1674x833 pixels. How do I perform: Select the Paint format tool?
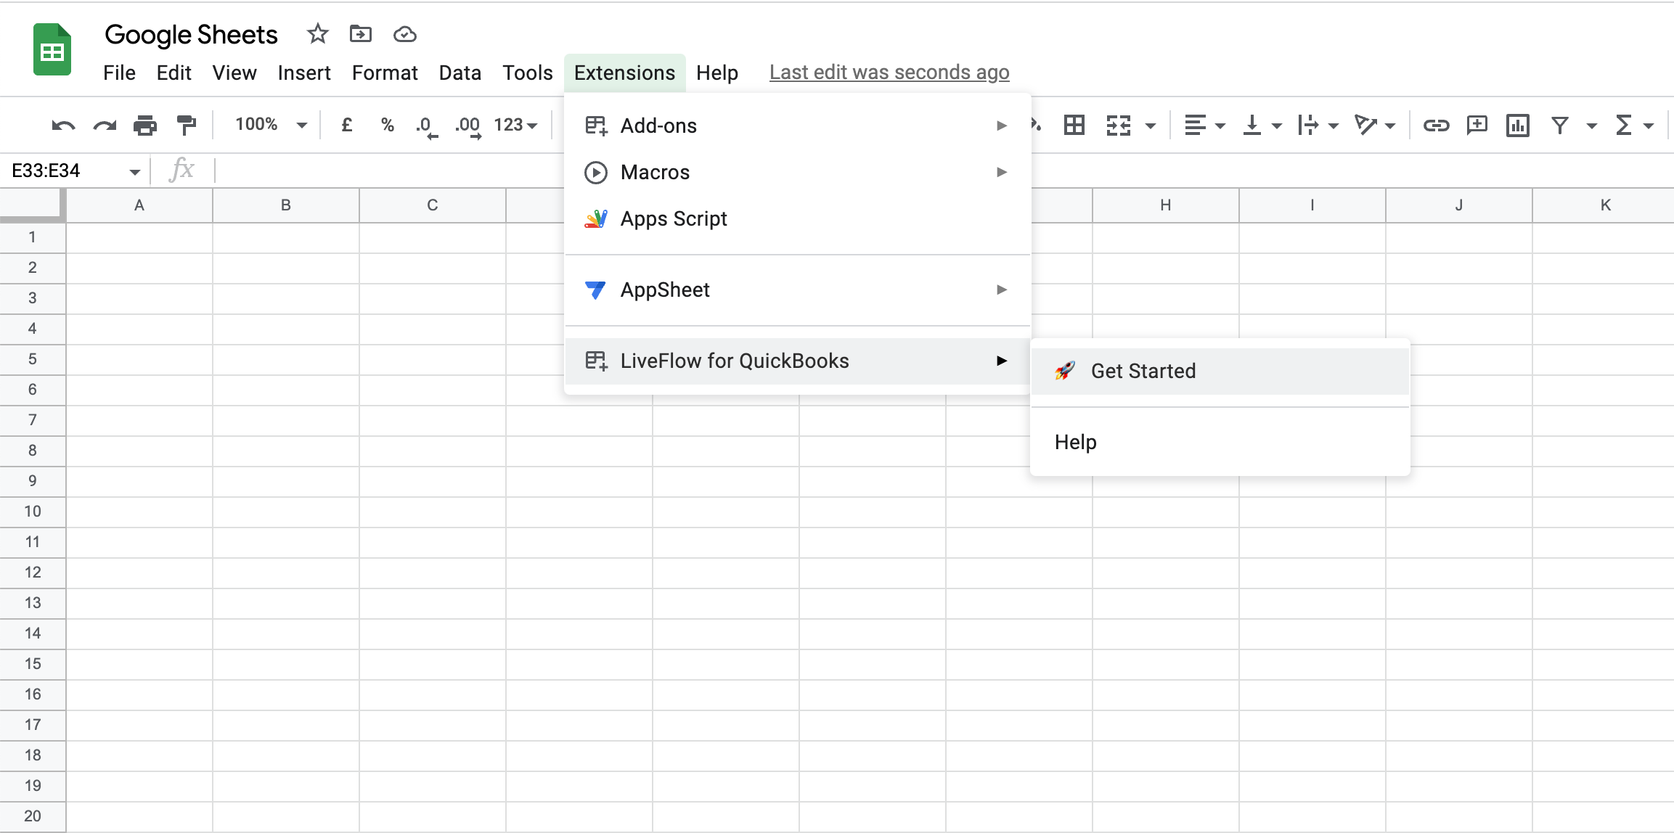click(187, 126)
